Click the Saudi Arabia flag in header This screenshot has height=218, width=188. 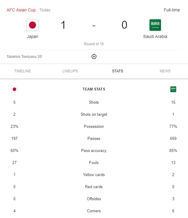pyautogui.click(x=155, y=25)
